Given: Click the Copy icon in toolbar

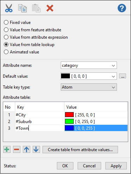Looking at the screenshot, I should [x=22, y=8].
